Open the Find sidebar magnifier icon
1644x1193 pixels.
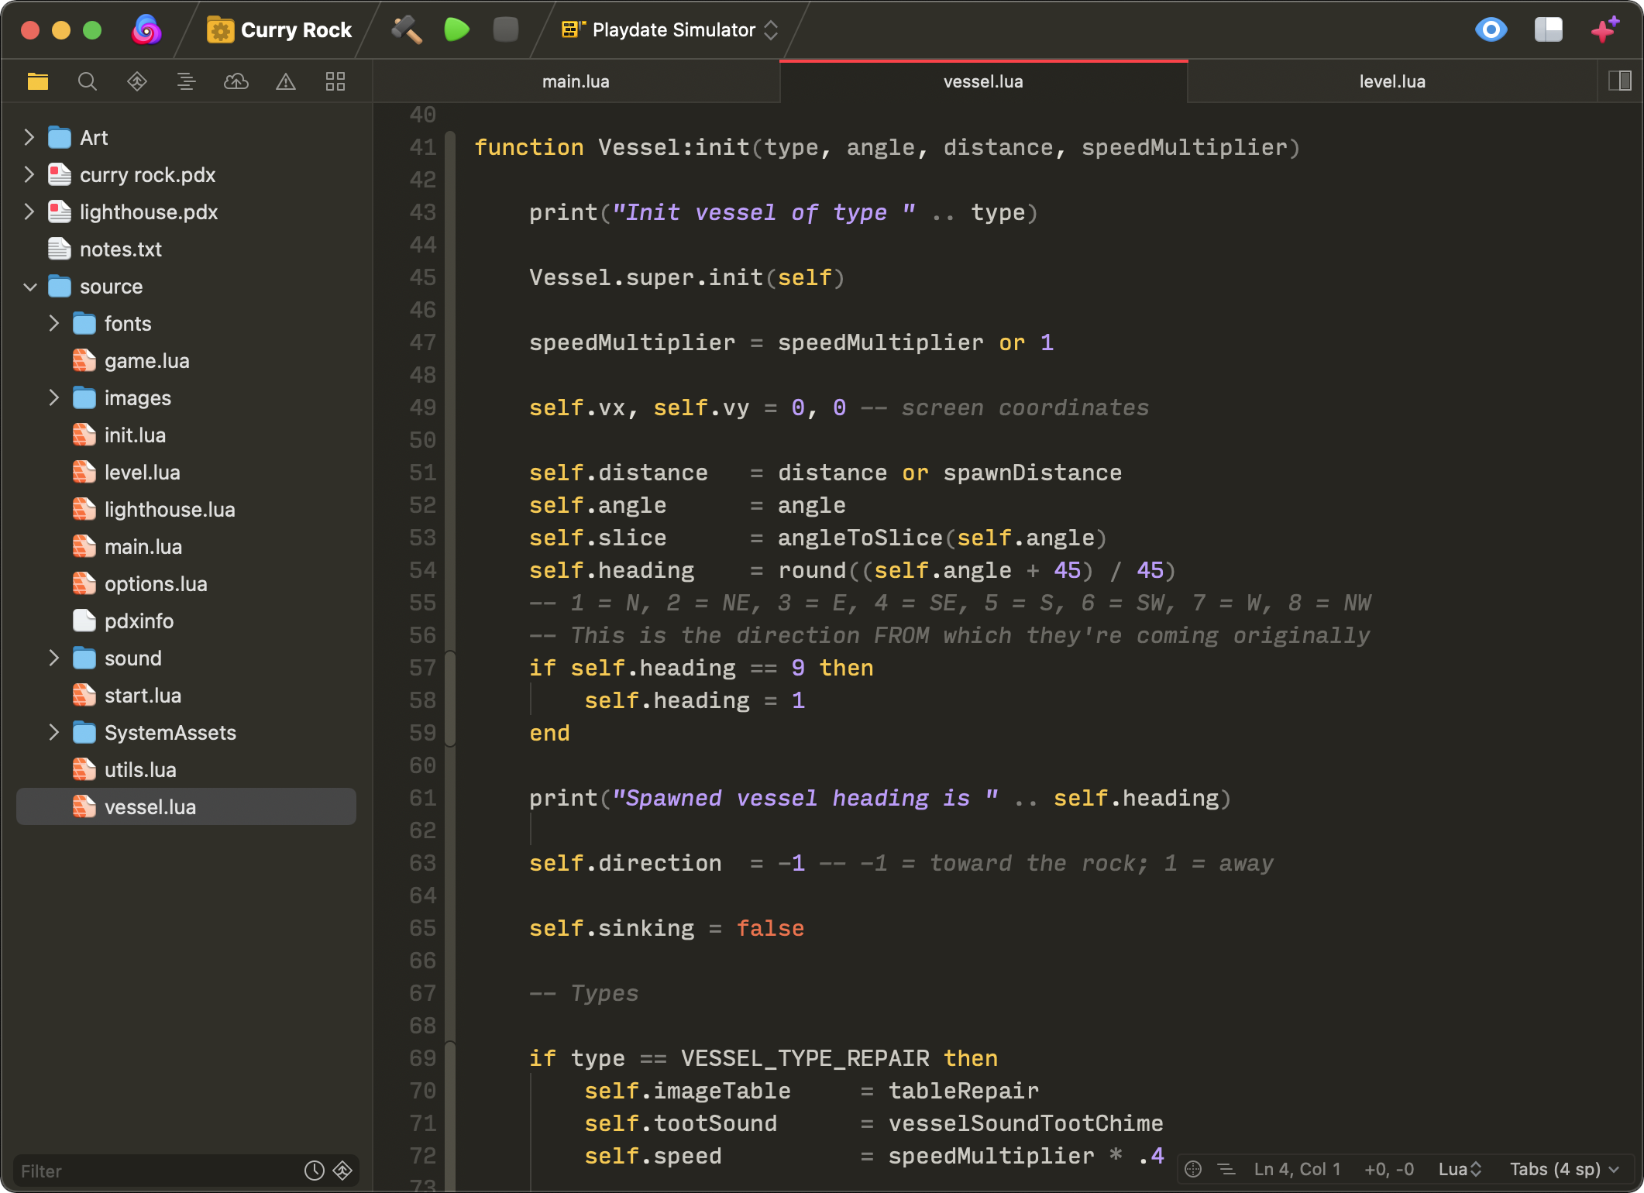pyautogui.click(x=88, y=81)
